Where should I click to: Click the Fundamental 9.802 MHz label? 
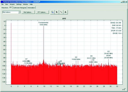click(43, 24)
